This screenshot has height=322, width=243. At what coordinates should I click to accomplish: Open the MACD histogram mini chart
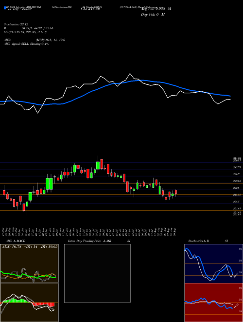coord(29,302)
